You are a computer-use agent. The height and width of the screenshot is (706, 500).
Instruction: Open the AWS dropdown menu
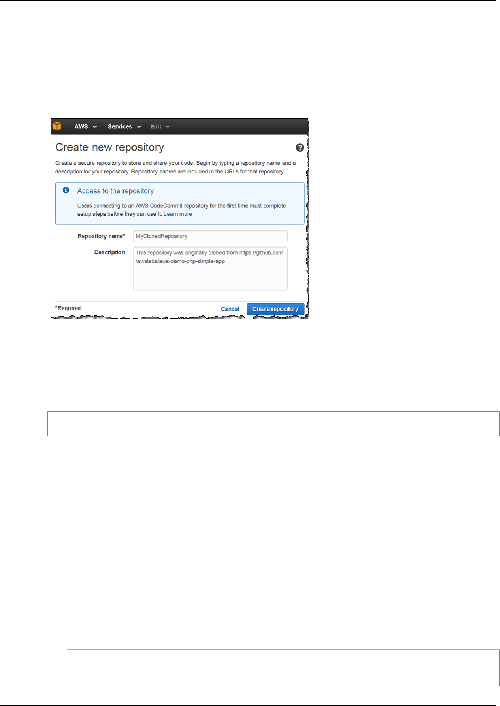coord(85,127)
